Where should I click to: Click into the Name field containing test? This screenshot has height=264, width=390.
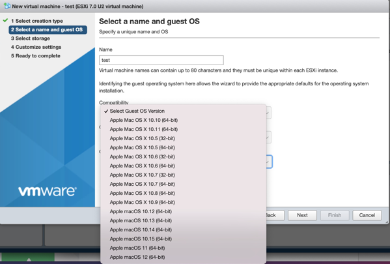coord(161,60)
